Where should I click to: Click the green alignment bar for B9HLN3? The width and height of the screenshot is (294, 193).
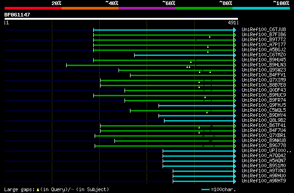[x=150, y=66]
